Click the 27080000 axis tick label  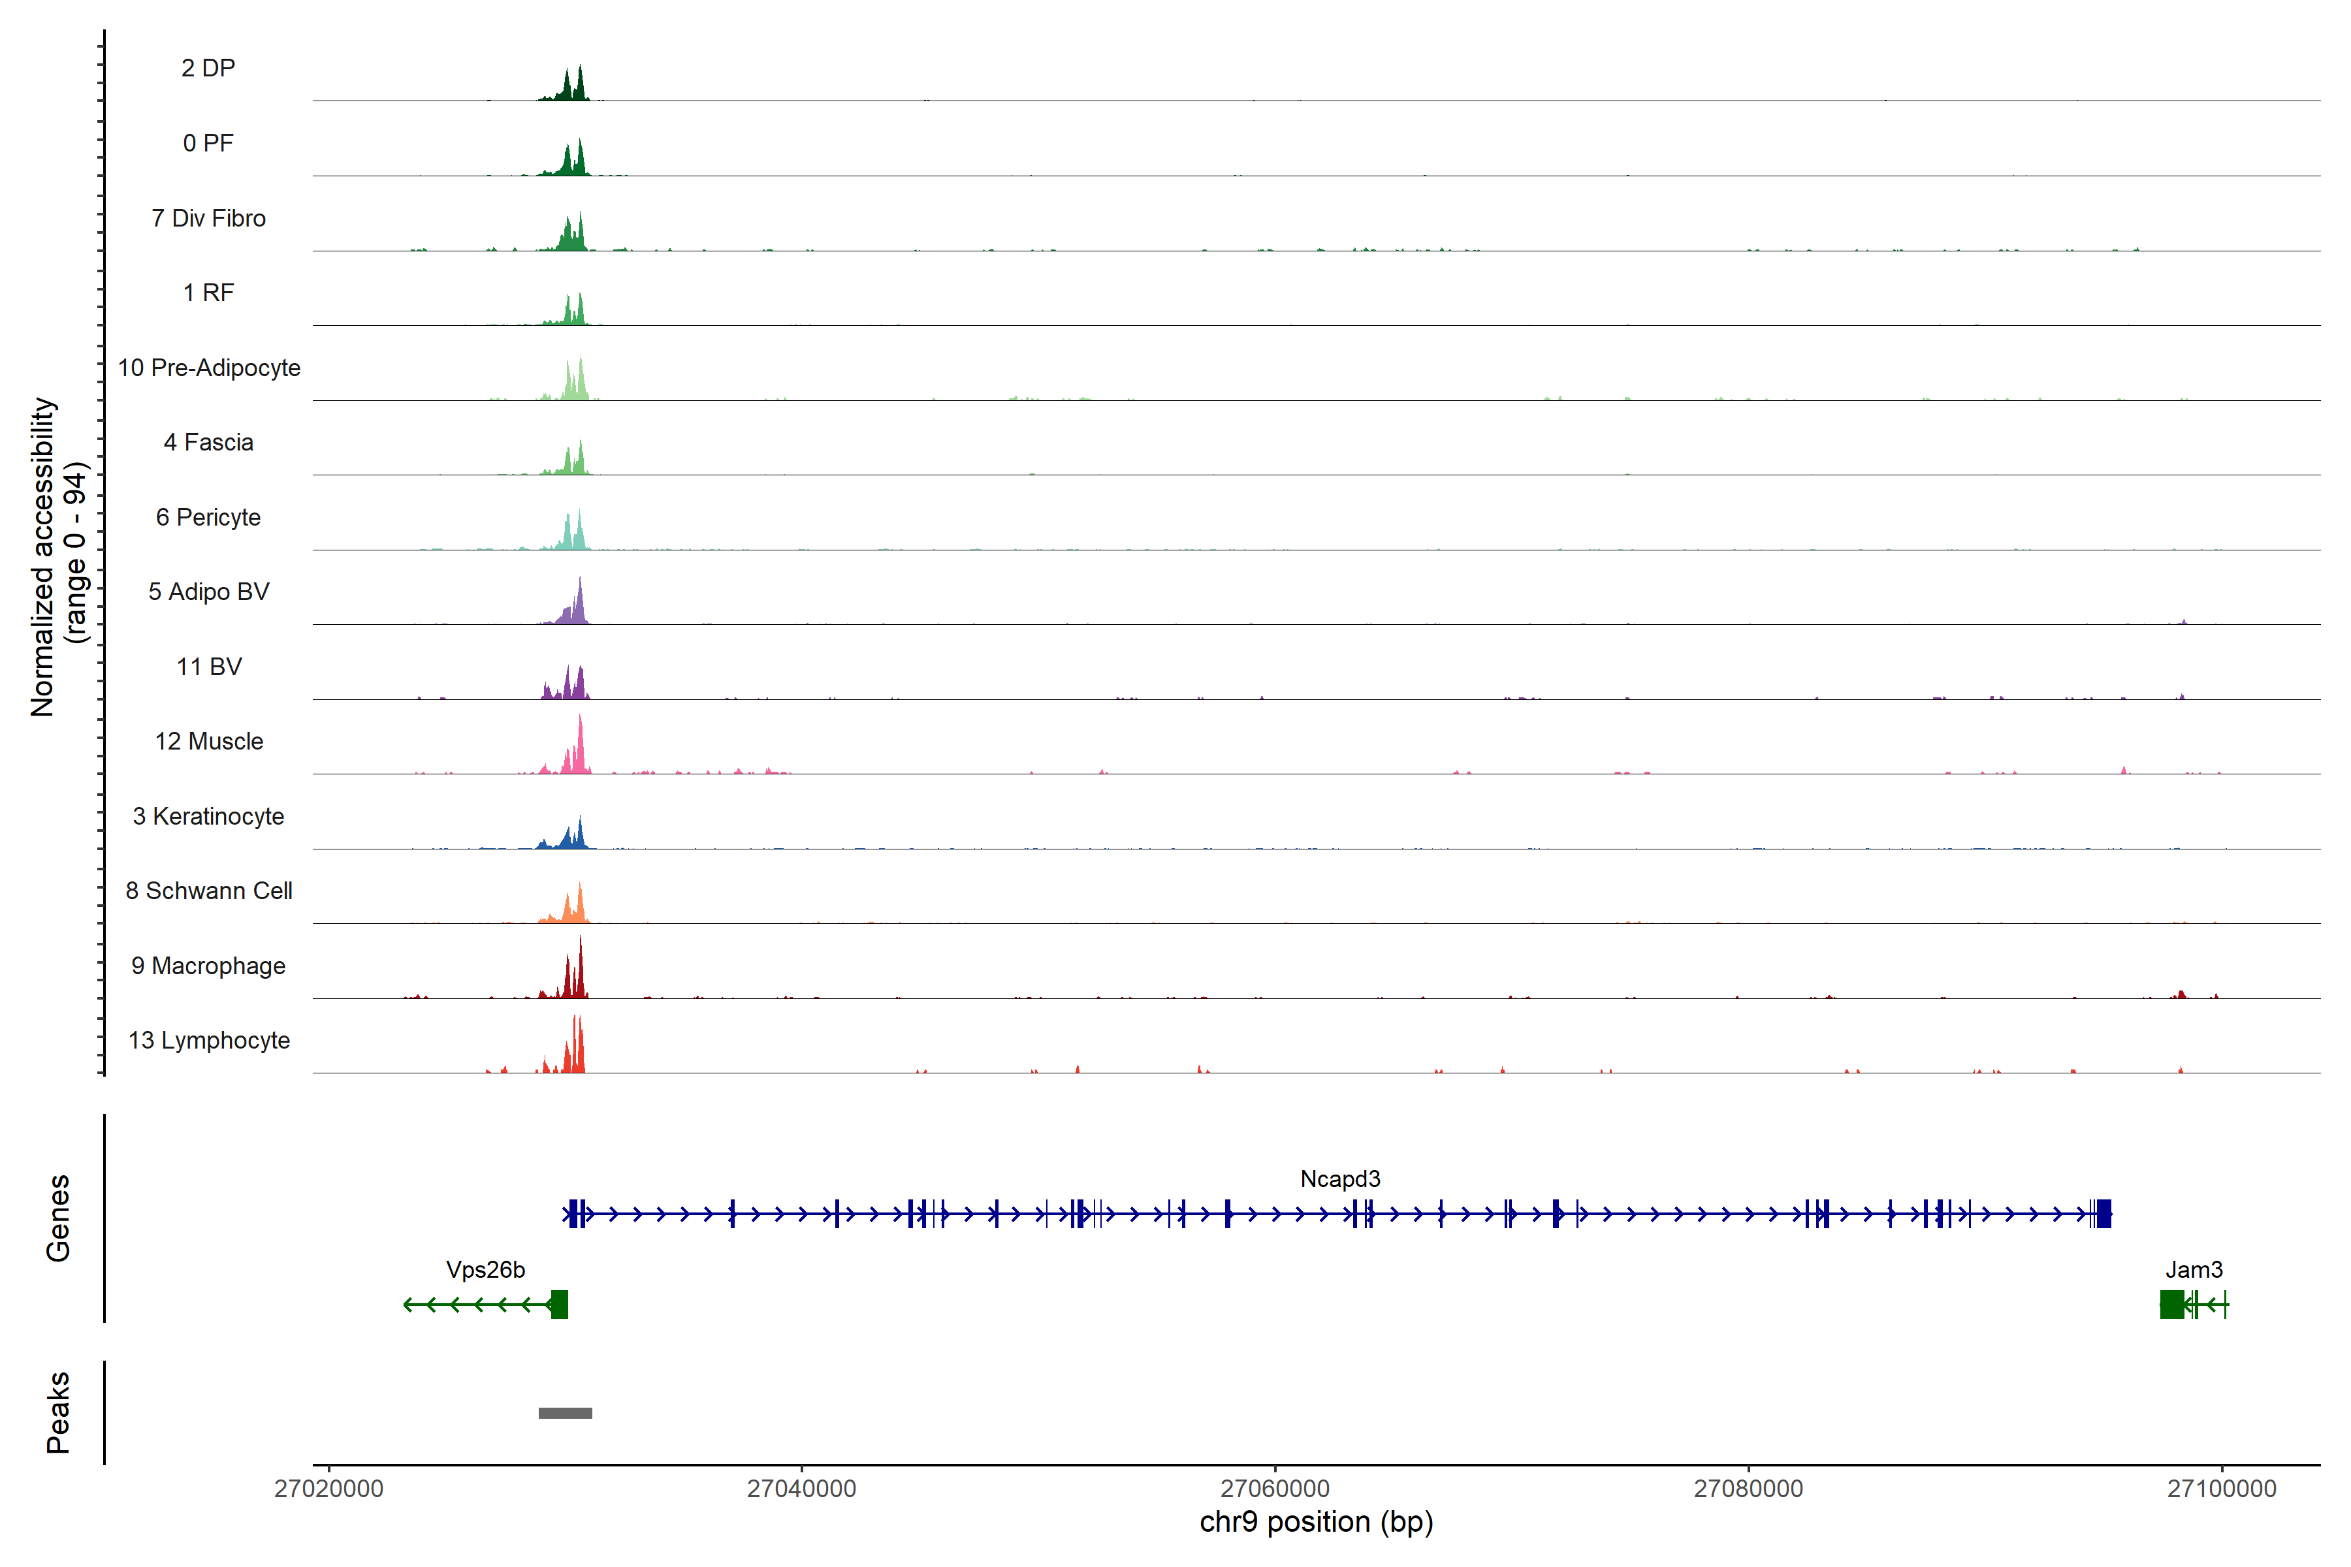(1748, 1488)
